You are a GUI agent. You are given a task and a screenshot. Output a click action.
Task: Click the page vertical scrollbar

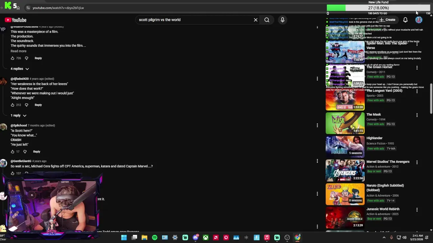point(431,98)
